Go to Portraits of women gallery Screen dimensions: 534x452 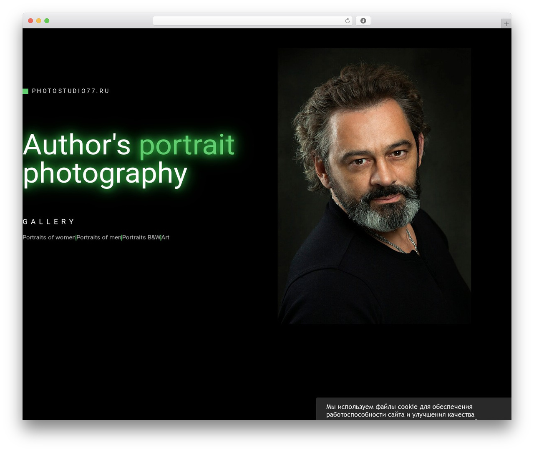(x=49, y=237)
